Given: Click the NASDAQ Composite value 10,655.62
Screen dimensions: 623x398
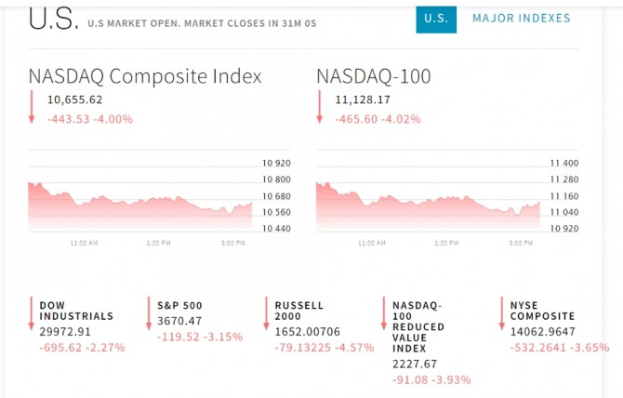Looking at the screenshot, I should [x=75, y=100].
